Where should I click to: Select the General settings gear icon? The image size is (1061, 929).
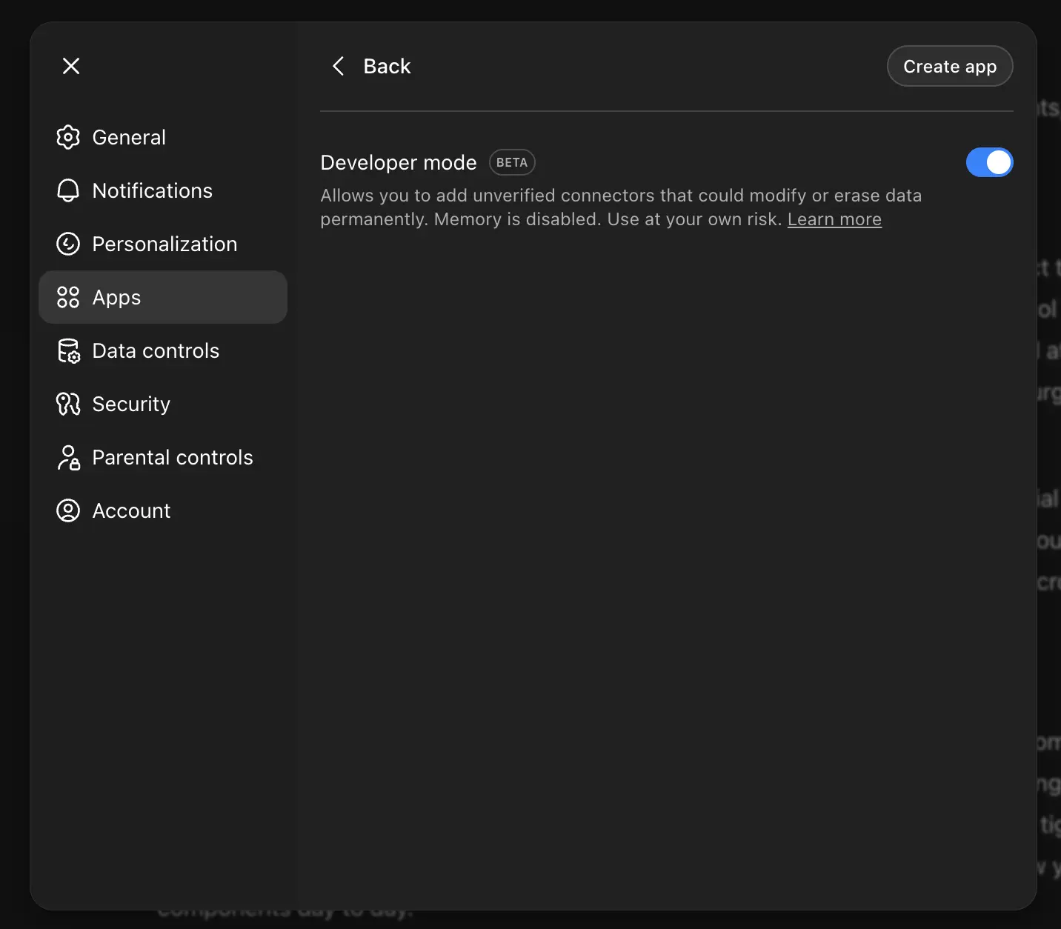(67, 137)
